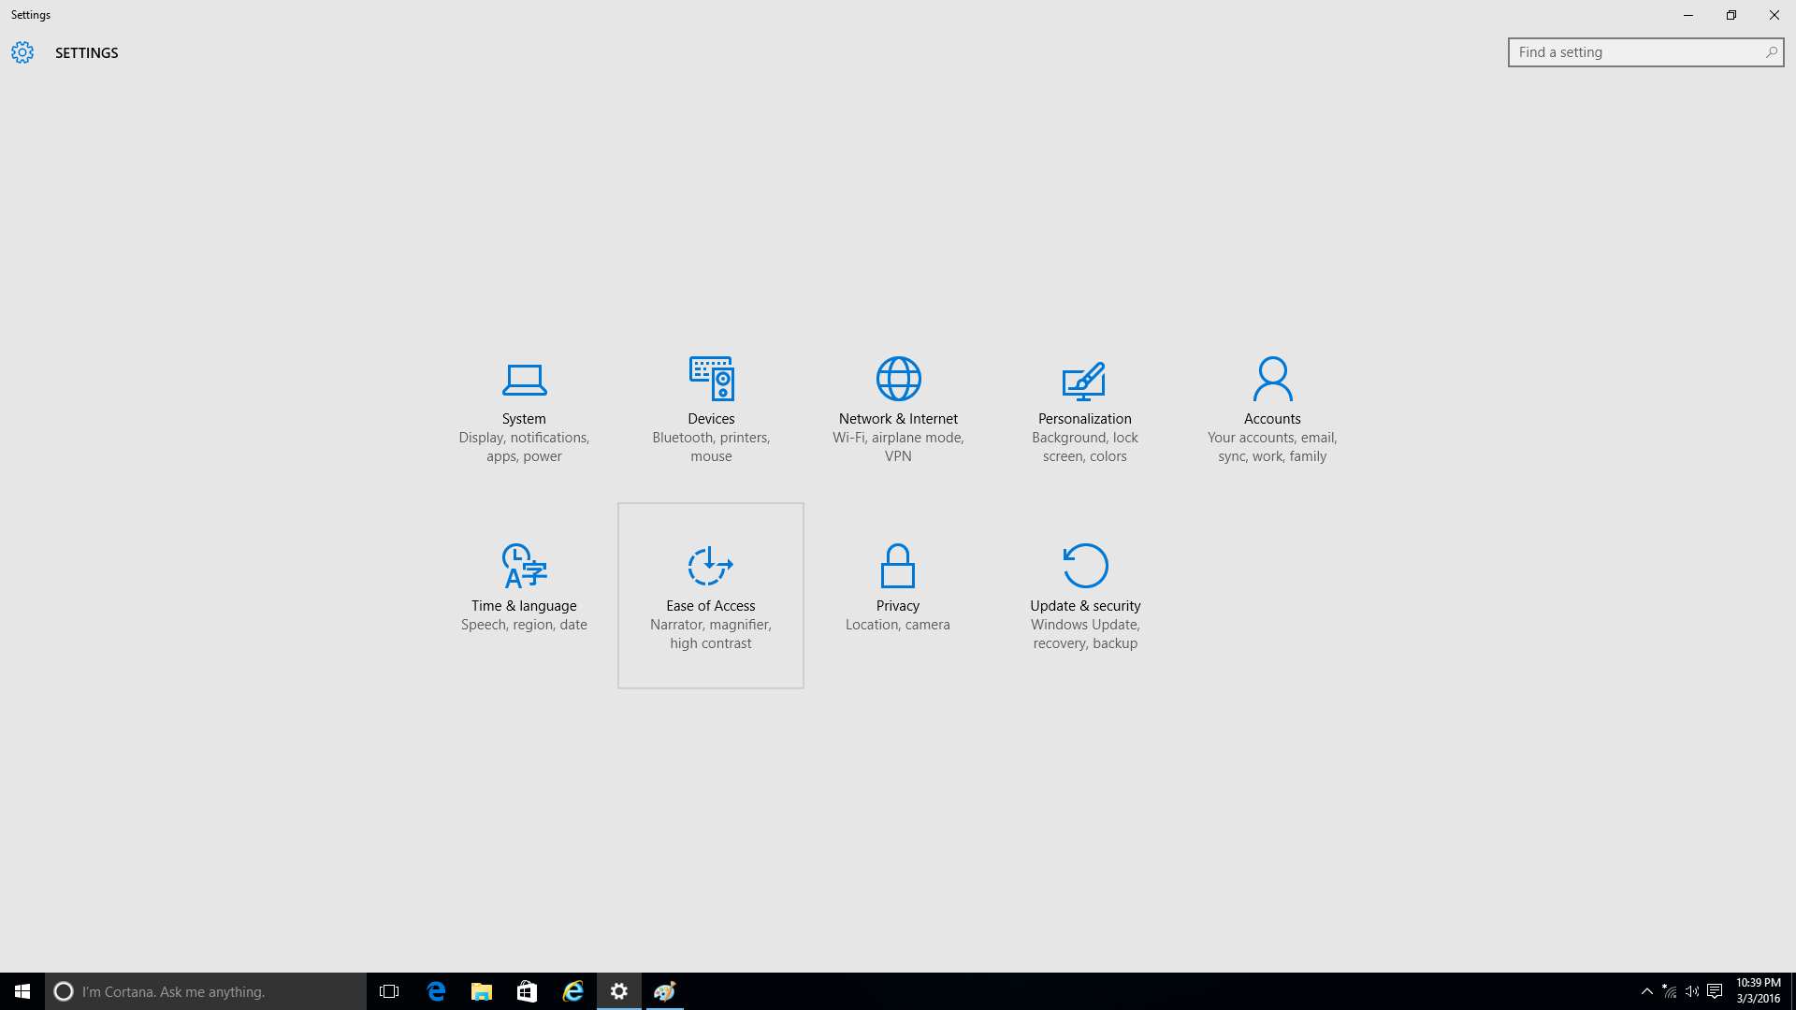Open the network status tray icon
The width and height of the screenshot is (1796, 1010).
click(x=1670, y=991)
